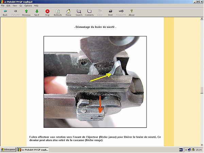Open About with question mark icon
The image size is (204, 153).
(x=132, y=13)
